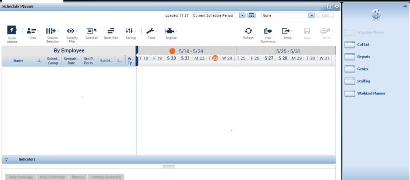Open the Rule Violations tab
This screenshot has height=180, width=410.
click(52, 177)
